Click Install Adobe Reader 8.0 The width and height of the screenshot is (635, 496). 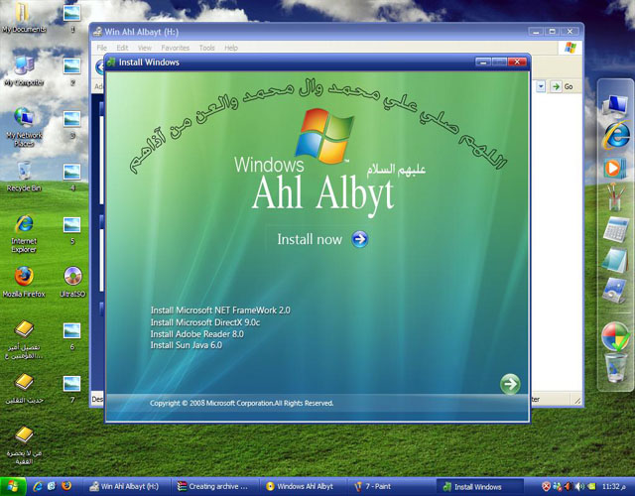tap(196, 334)
